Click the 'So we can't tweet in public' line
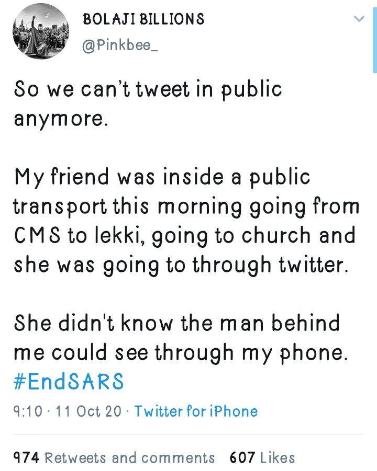This screenshot has width=377, height=471. [148, 89]
